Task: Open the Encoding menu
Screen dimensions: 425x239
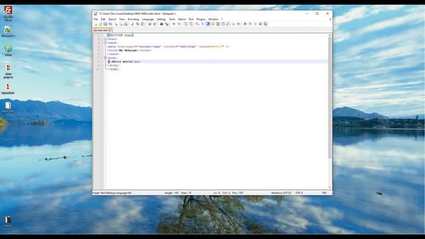Action: tap(133, 19)
